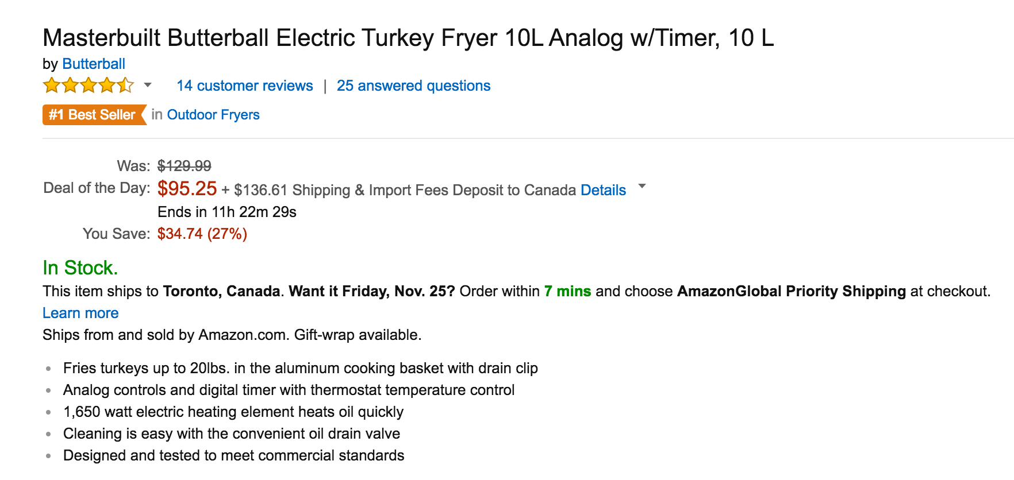This screenshot has height=480, width=1014.
Task: Click the $34.74 (27%) savings amount
Action: point(202,234)
